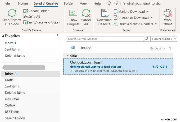The height and width of the screenshot is (122, 180).
Task: Click the Send/Receive All Folders icon
Action: [x=12, y=13]
